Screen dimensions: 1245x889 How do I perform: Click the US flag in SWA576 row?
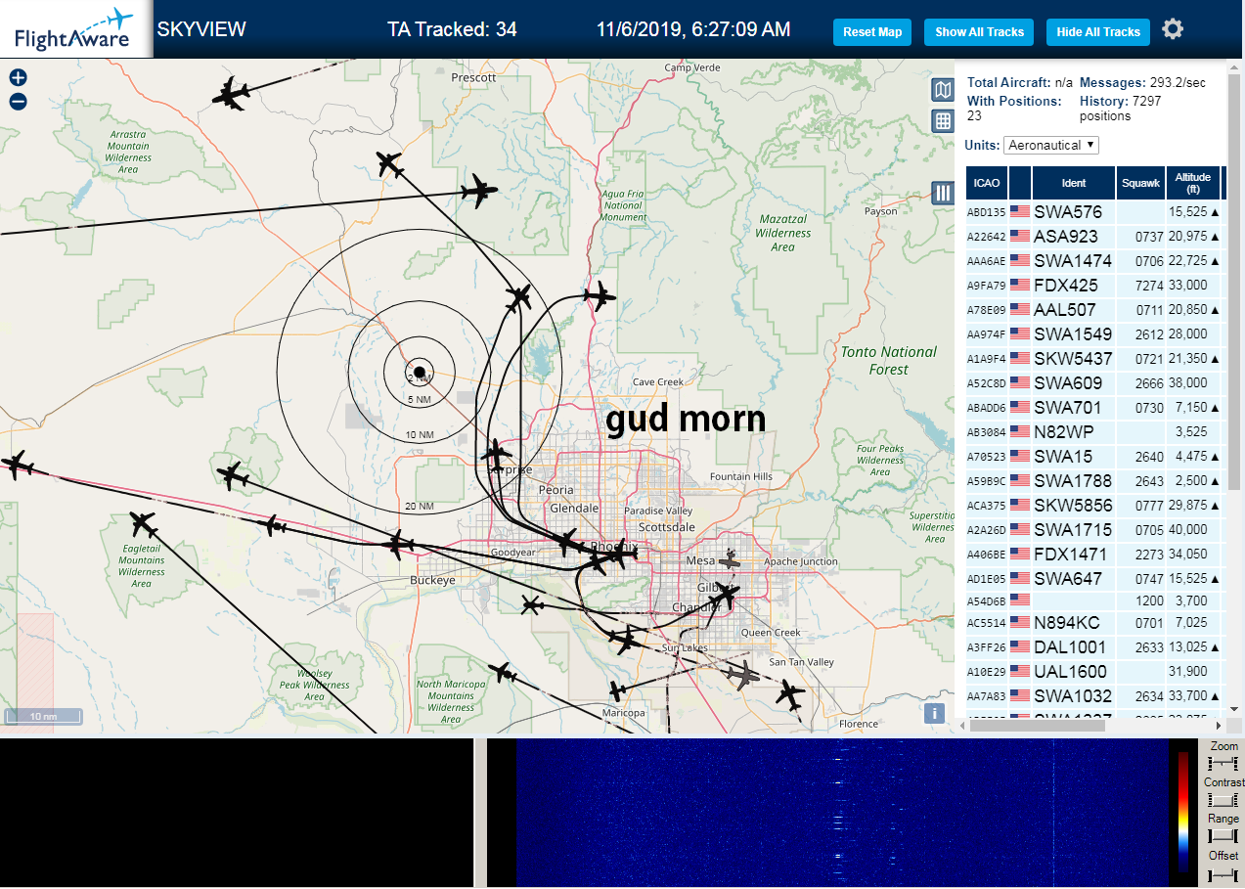point(1020,211)
